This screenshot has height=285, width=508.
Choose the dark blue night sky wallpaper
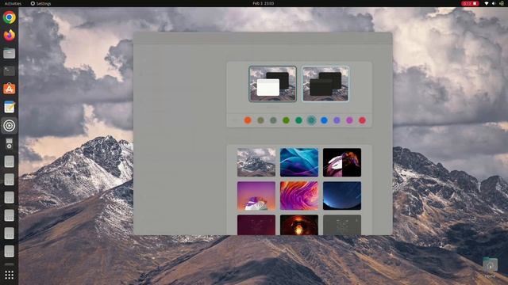(342, 196)
